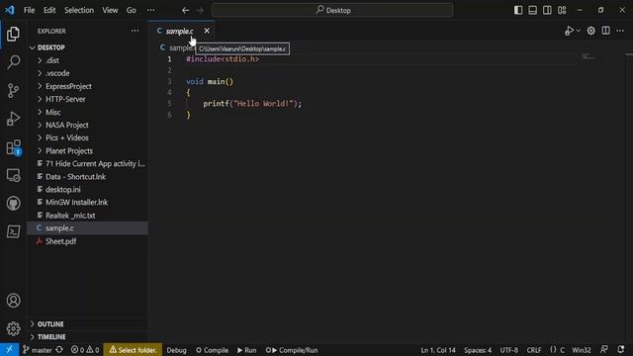The height and width of the screenshot is (356, 633).
Task: Expand the TIMELINE section
Action: (87, 336)
